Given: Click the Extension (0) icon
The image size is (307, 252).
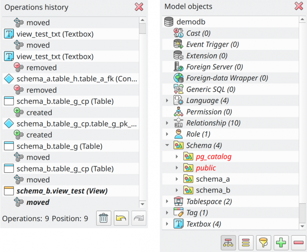Looking at the screenshot, I should (179, 55).
